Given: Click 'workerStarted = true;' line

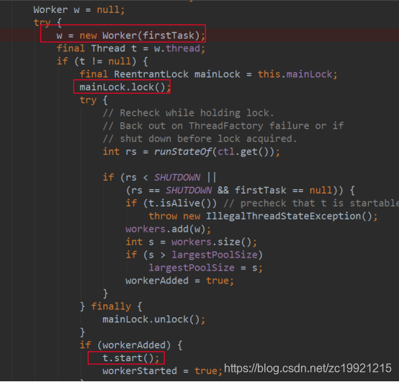Looking at the screenshot, I should [162, 371].
